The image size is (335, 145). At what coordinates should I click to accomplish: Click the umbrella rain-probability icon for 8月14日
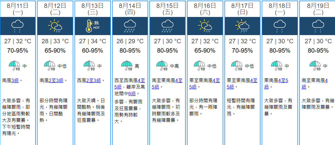point(127,66)
